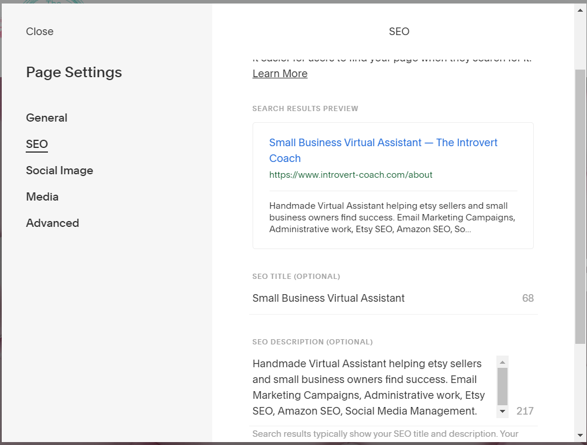Click the SEO panel header title
The width and height of the screenshot is (587, 445).
pos(399,32)
